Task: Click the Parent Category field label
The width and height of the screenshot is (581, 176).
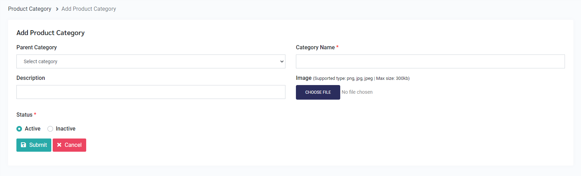Action: coord(37,48)
